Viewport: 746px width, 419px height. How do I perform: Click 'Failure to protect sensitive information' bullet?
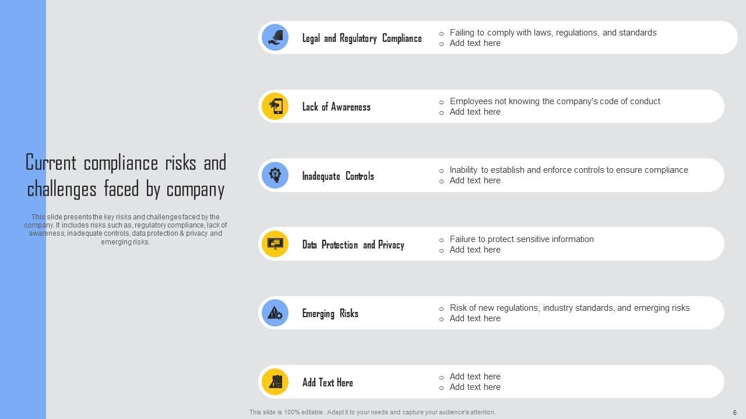[521, 239]
